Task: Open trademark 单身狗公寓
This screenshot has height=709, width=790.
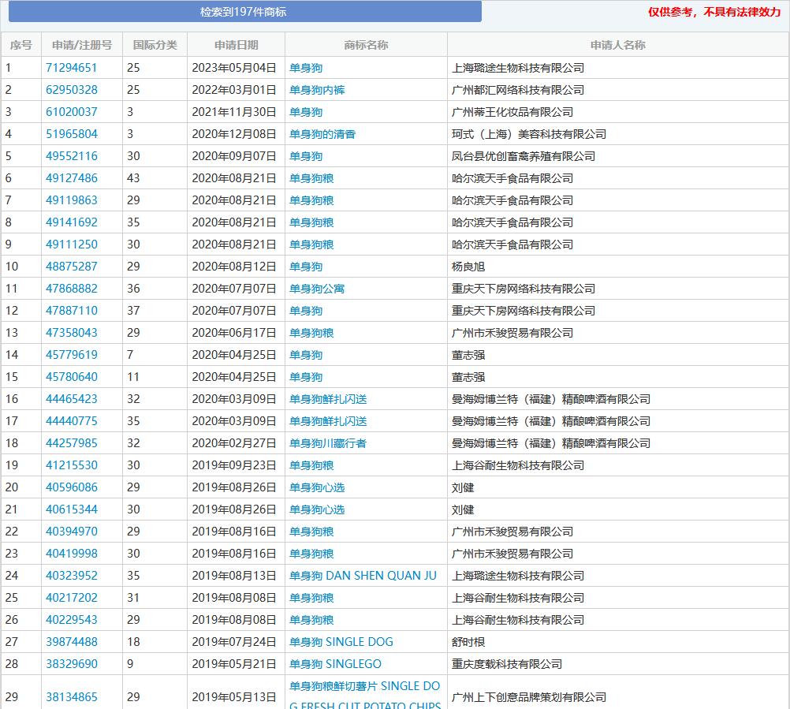Action: point(317,288)
